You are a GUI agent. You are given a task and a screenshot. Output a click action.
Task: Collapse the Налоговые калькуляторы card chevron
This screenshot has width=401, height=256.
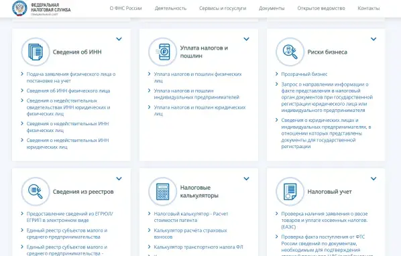[246, 178]
